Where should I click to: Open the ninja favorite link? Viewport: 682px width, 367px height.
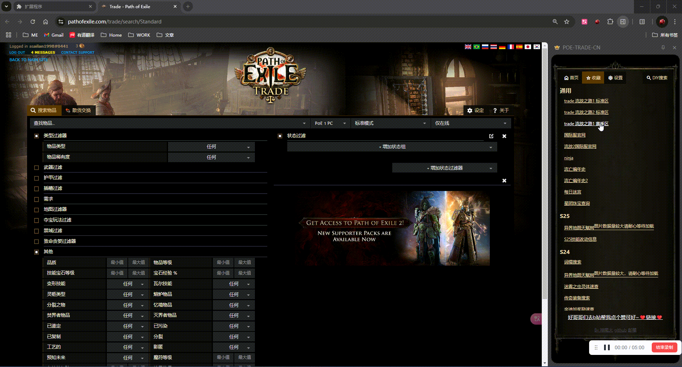(x=568, y=158)
